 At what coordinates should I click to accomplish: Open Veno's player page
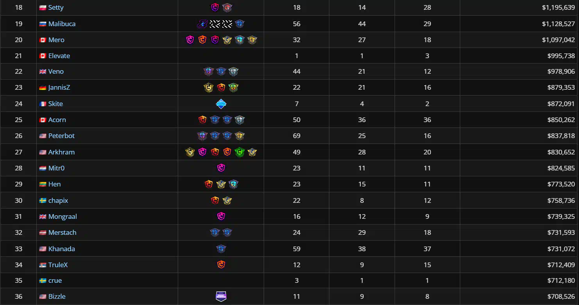(56, 71)
